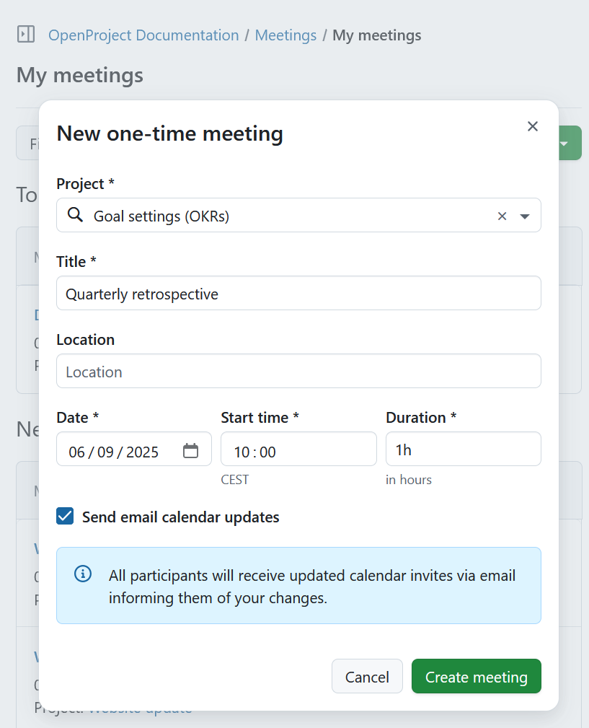Click the Duration field showing 1h
Image resolution: width=589 pixels, height=728 pixels.
click(x=463, y=449)
